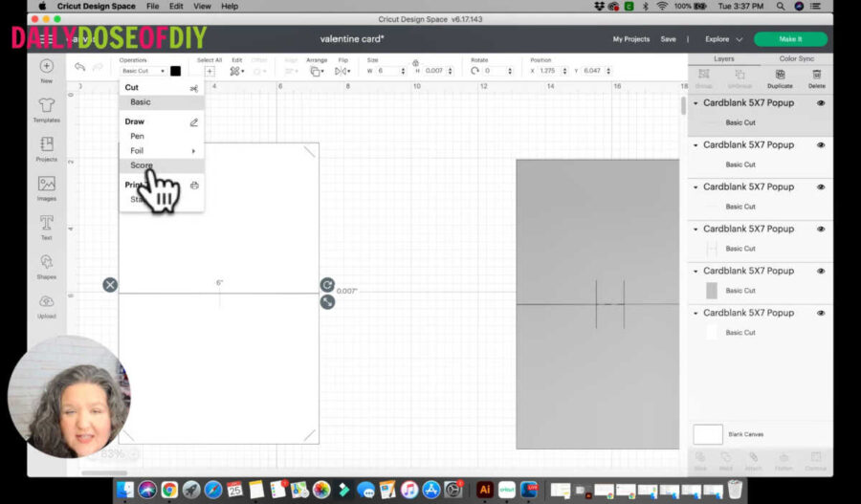Select the Text tool
861x504 pixels.
47,223
